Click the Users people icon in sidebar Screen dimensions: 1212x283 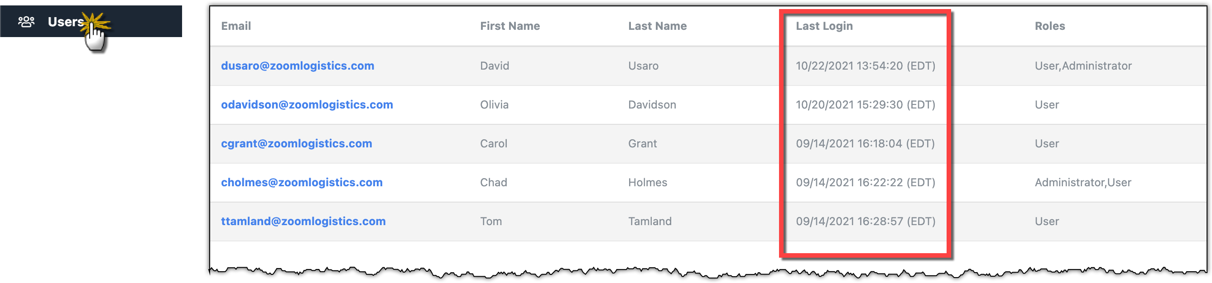coord(26,22)
